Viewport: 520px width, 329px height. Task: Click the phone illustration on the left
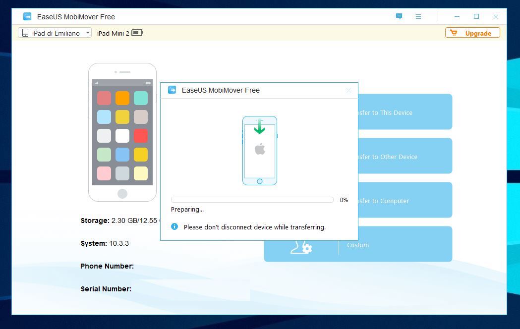pos(122,132)
